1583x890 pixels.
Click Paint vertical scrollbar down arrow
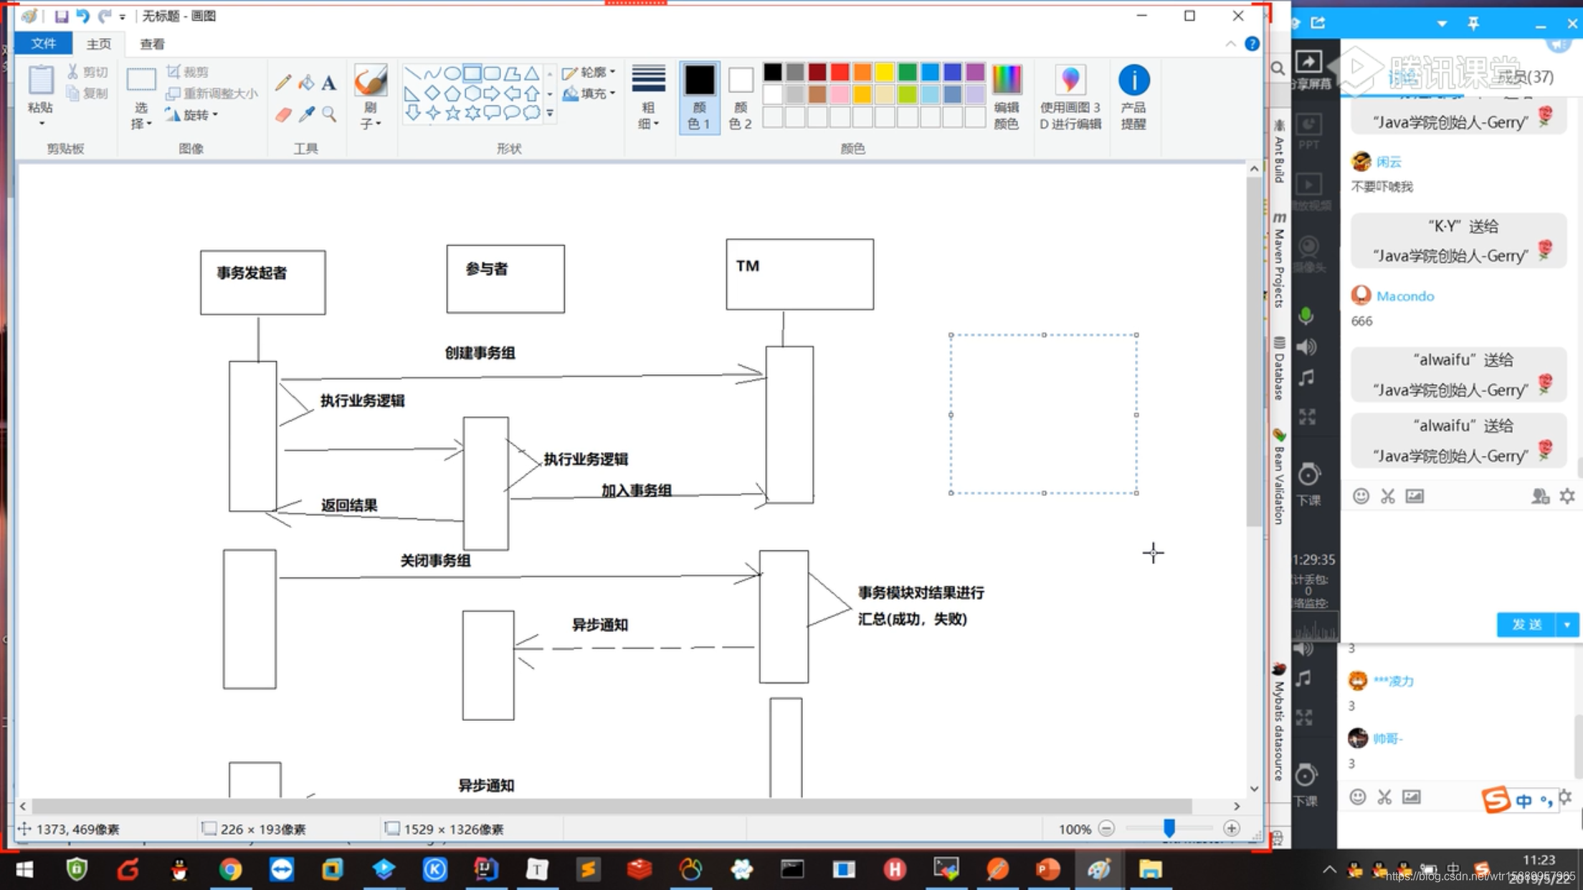[1254, 788]
